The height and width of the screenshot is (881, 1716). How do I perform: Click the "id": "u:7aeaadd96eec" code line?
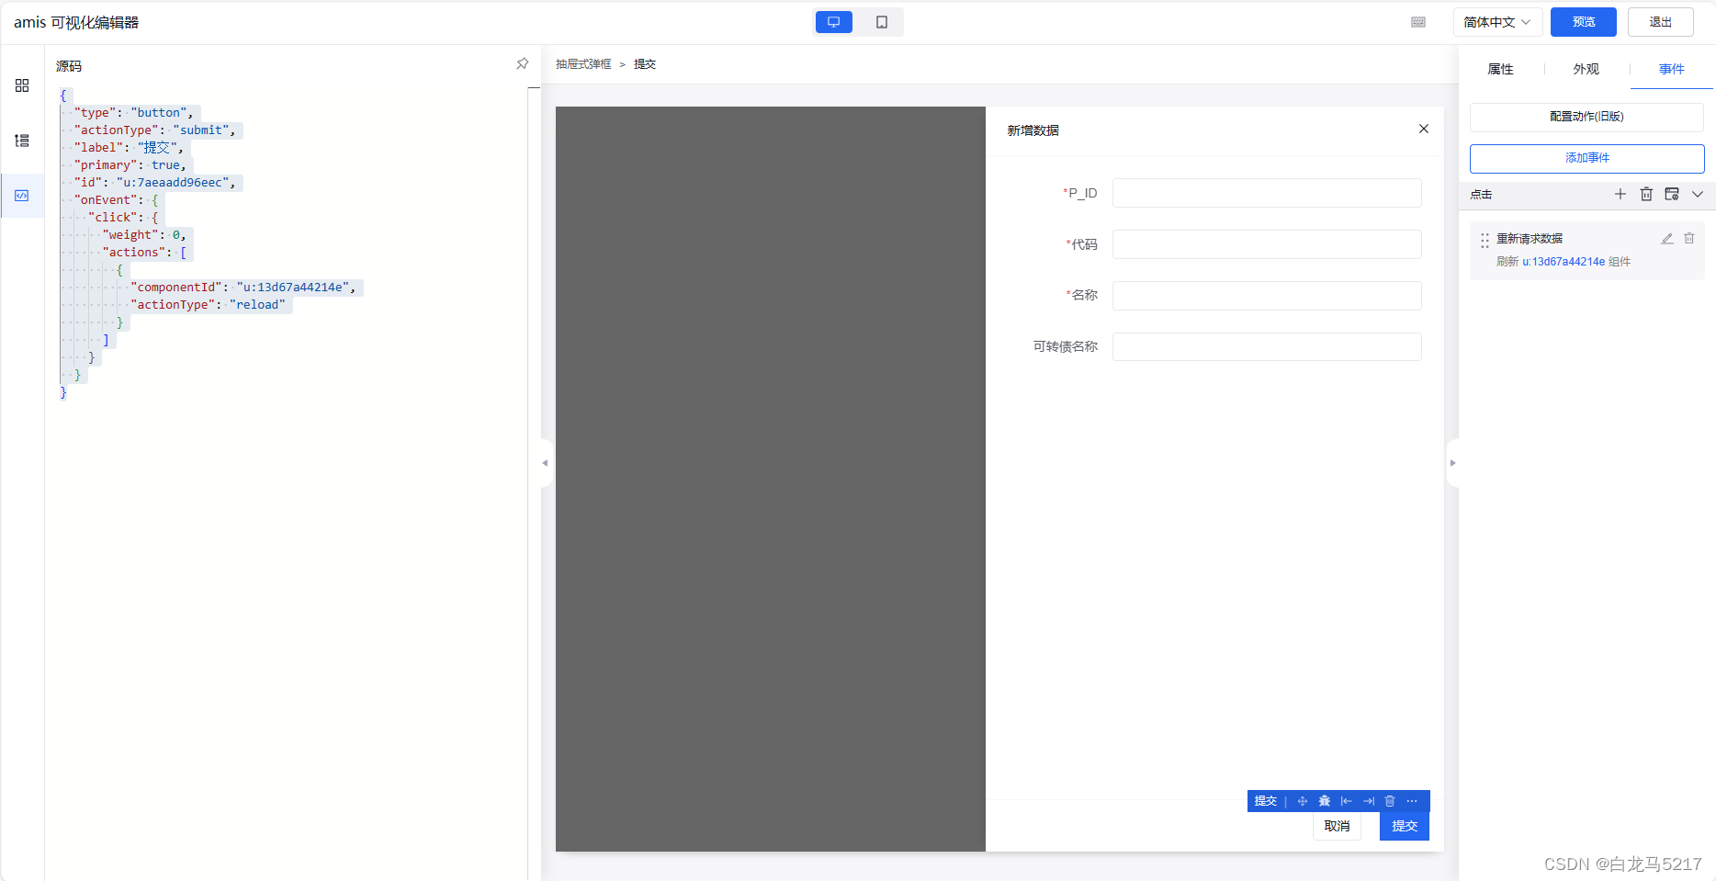(154, 183)
